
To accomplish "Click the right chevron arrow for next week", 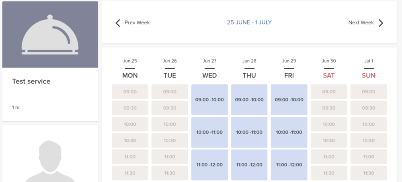I will (x=381, y=23).
